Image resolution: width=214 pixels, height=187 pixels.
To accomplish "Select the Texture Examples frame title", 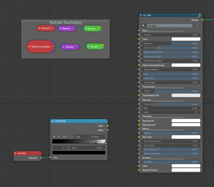I will tap(65, 22).
